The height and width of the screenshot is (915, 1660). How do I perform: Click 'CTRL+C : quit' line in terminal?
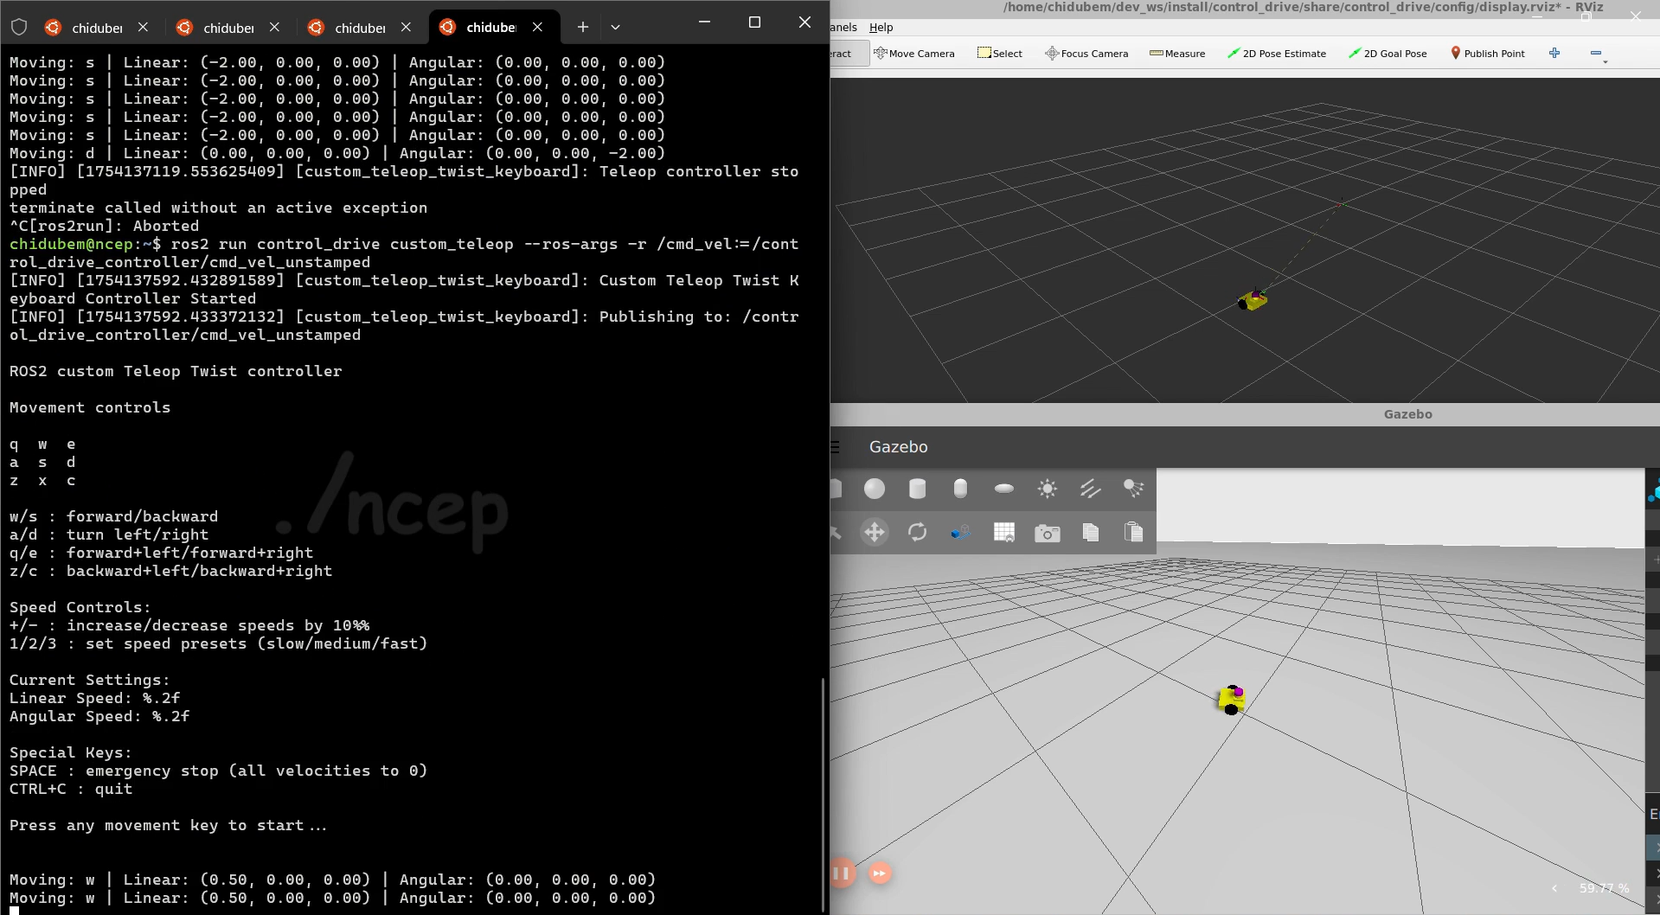pos(71,789)
